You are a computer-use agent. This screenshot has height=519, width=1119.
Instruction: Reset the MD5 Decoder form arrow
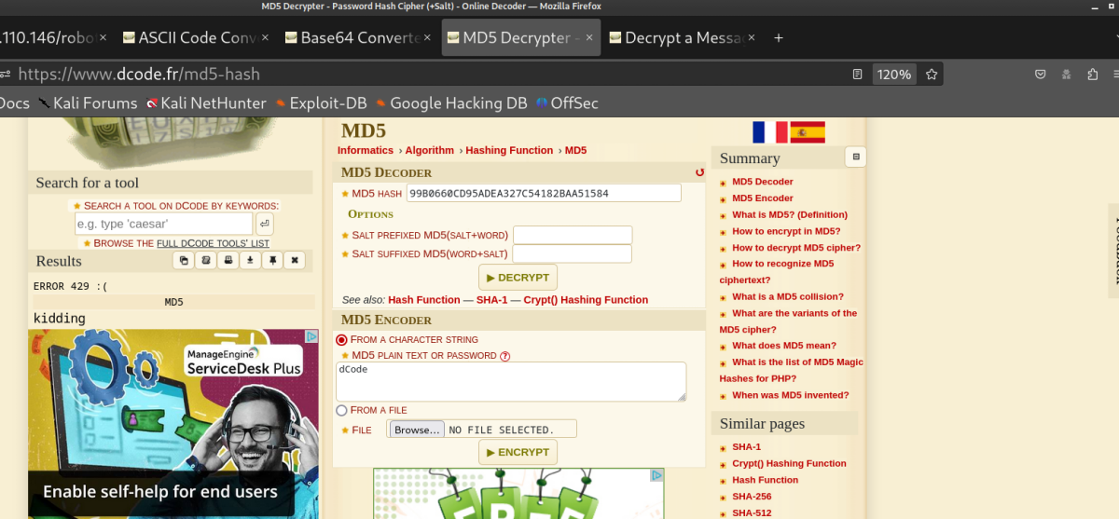point(699,172)
